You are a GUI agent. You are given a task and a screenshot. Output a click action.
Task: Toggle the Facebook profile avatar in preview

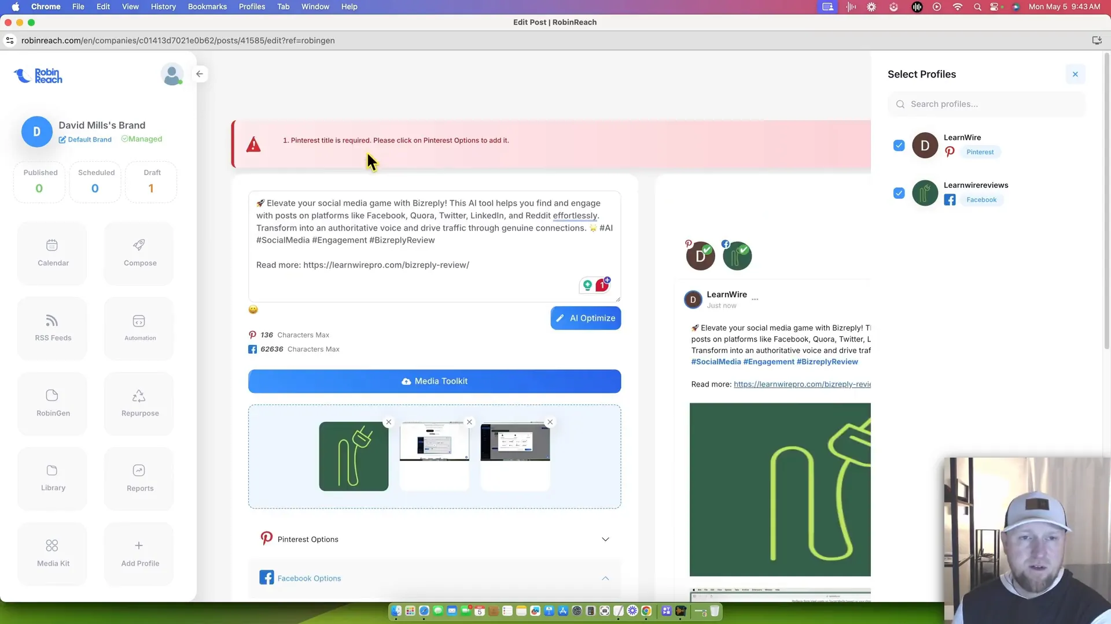[x=737, y=256]
